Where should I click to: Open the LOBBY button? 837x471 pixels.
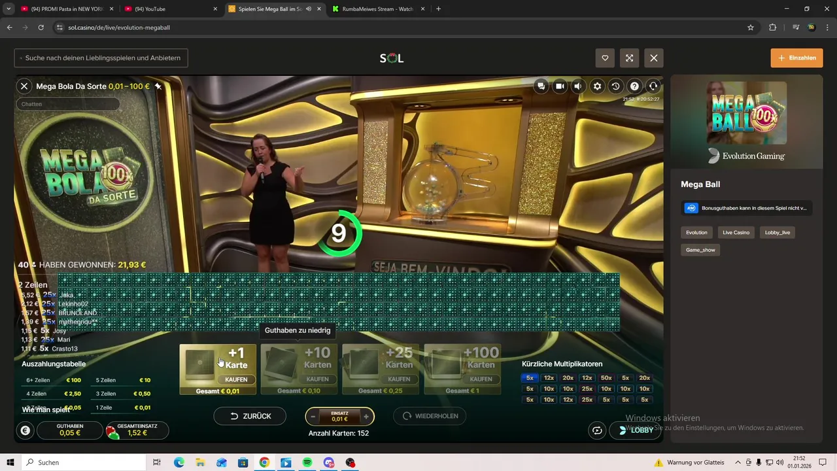point(635,430)
